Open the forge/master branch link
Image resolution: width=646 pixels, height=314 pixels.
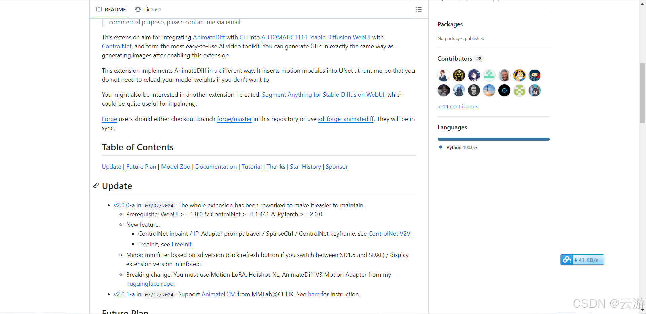(235, 119)
